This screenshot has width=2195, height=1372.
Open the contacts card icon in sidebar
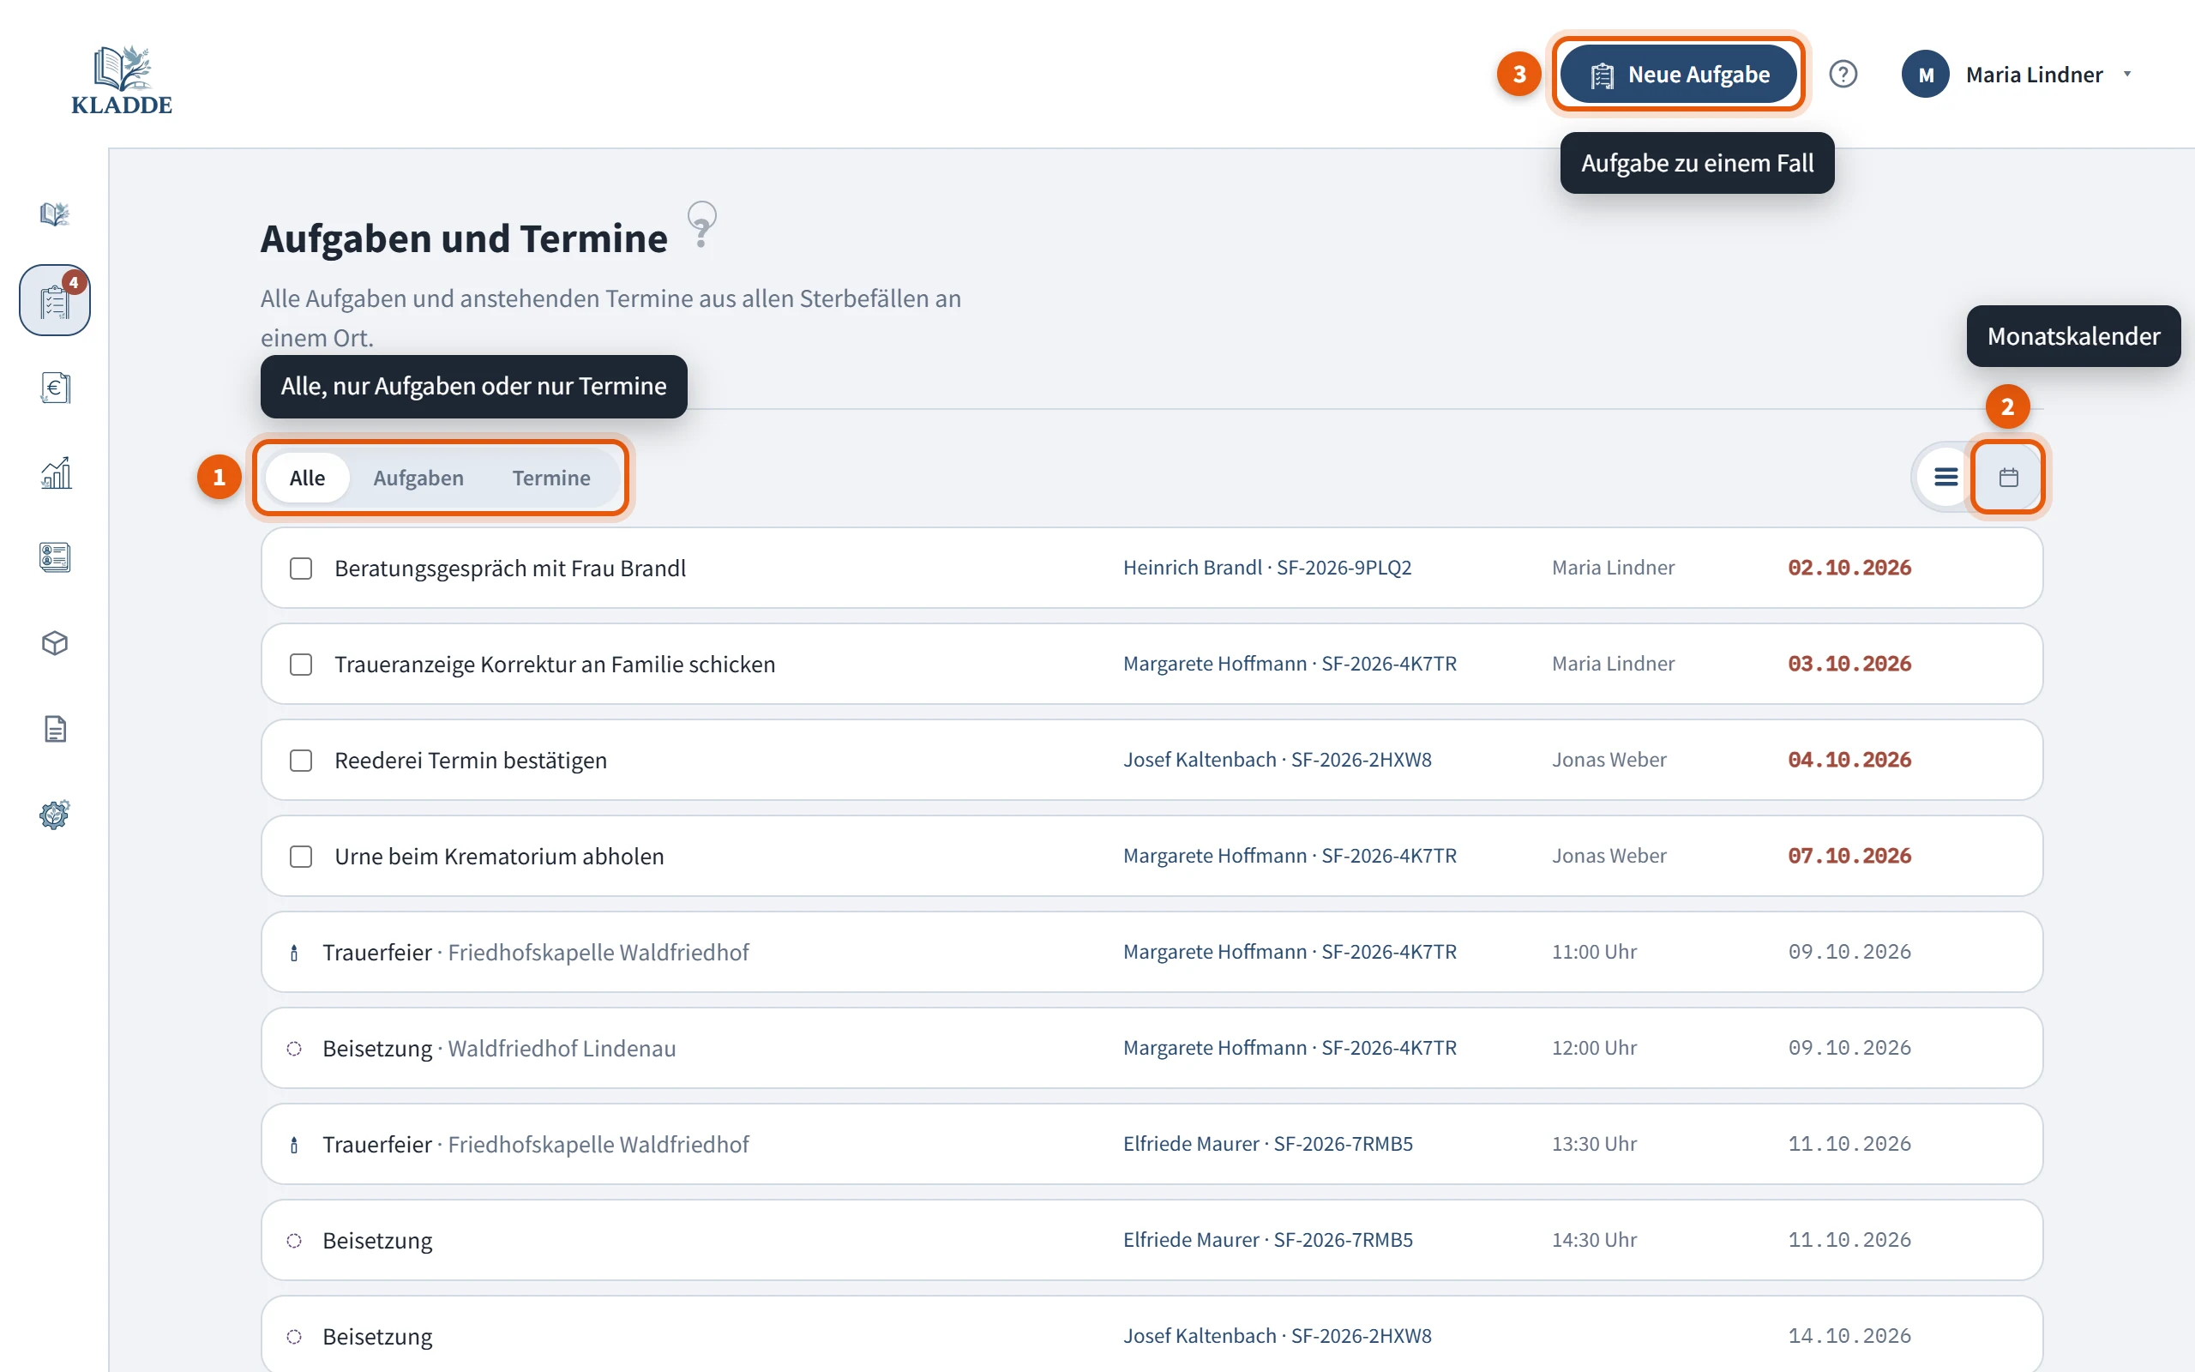pos(54,557)
